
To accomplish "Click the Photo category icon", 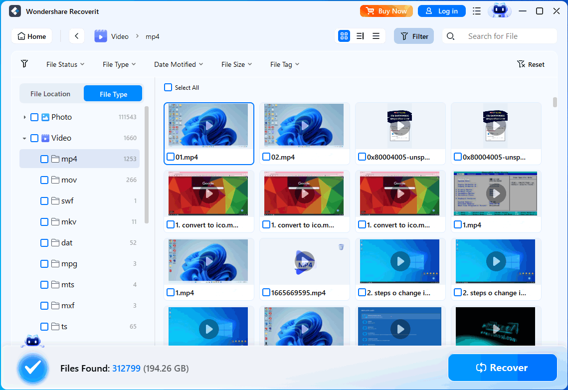I will [45, 117].
